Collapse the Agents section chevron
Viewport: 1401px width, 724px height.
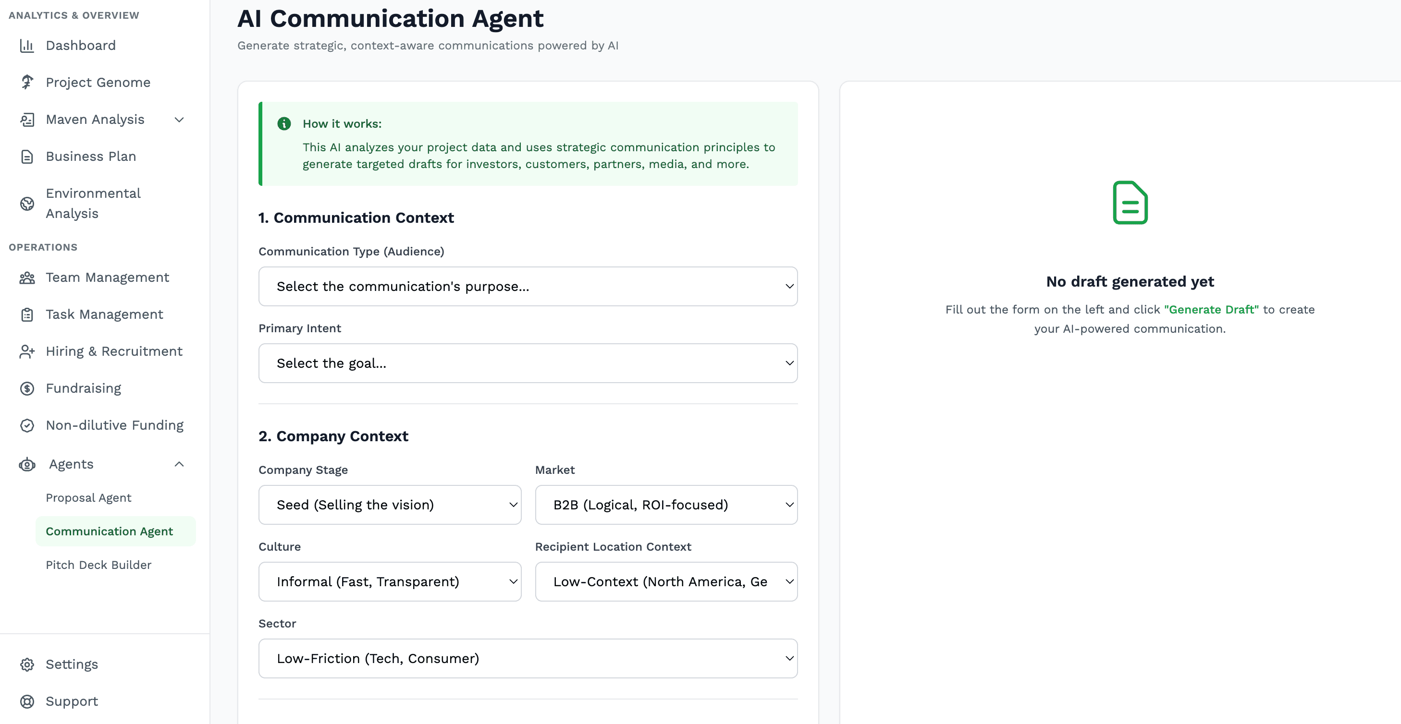tap(180, 465)
